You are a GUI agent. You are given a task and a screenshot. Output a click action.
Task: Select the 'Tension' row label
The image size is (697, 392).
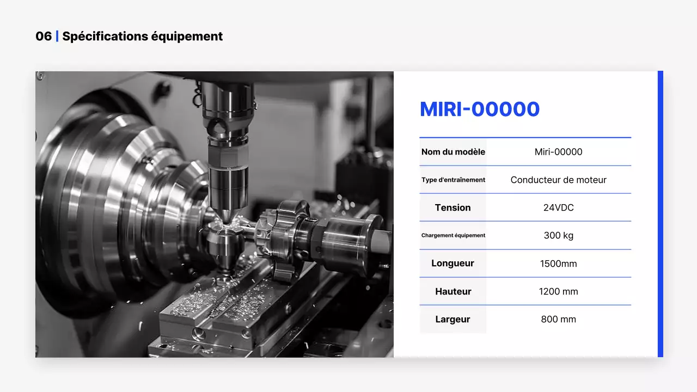(453, 207)
